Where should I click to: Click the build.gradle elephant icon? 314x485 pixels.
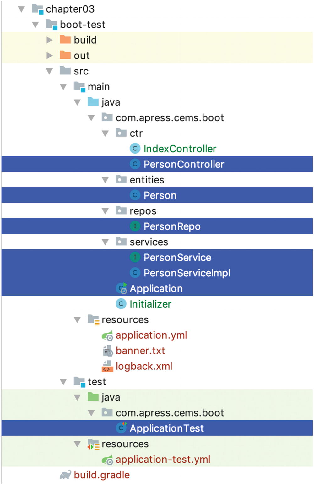[65, 475]
